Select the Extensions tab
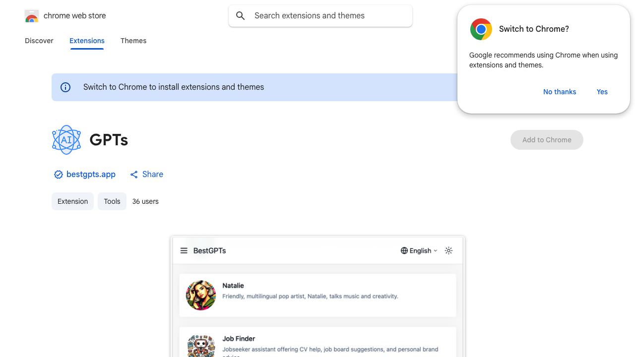The image size is (635, 357). coord(87,41)
